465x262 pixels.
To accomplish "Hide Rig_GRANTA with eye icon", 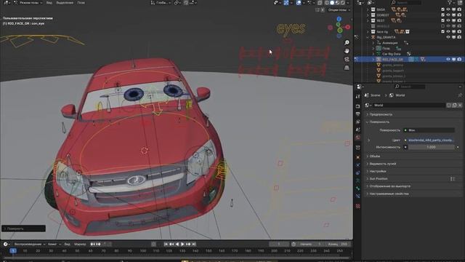I will click(448, 37).
